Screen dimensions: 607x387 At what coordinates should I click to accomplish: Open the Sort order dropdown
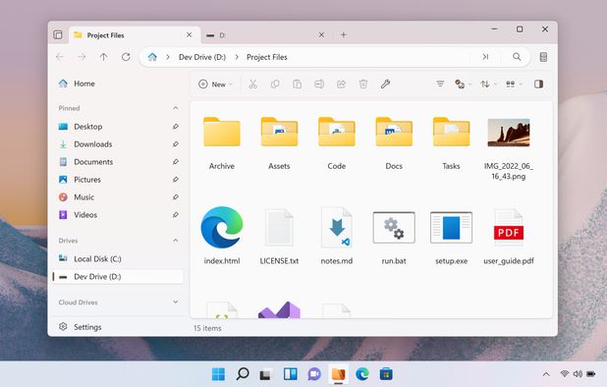[x=488, y=83]
